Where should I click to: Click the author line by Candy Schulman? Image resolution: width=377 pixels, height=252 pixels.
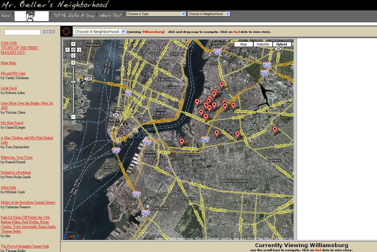[15, 78]
